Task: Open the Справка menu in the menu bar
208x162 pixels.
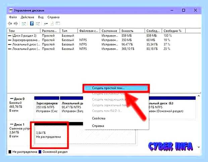Action: (53, 17)
